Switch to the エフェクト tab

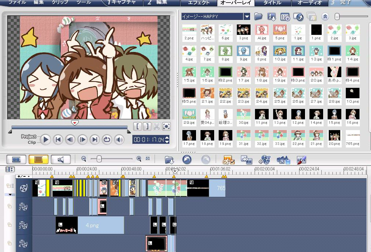click(x=199, y=3)
